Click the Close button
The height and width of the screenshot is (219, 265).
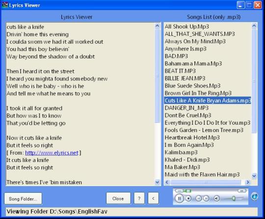[x=118, y=198]
